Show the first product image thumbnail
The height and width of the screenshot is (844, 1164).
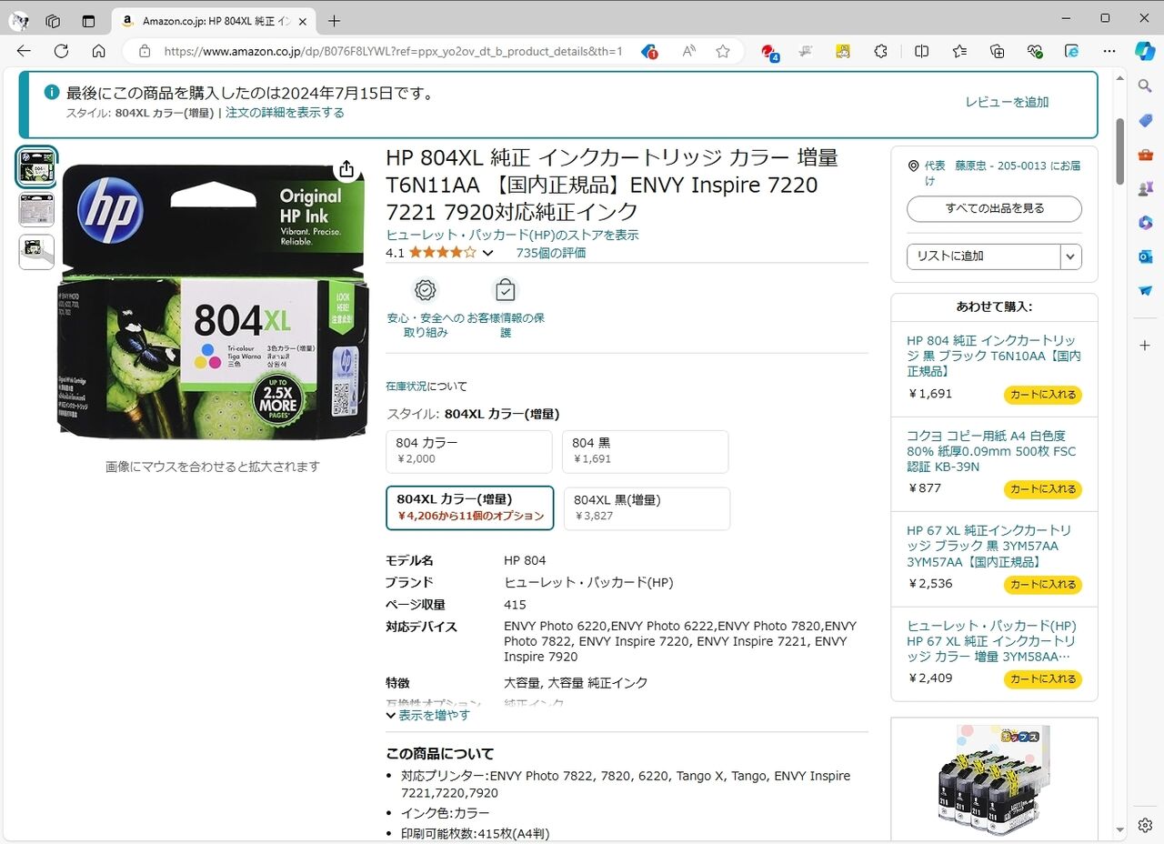(x=36, y=167)
